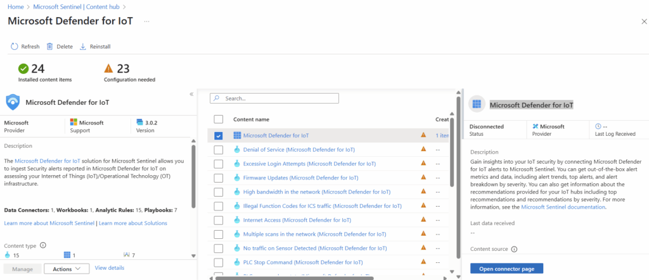The height and width of the screenshot is (280, 649).
Task: Click the flask icon for No traffic on Sensor
Action: [x=237, y=248]
